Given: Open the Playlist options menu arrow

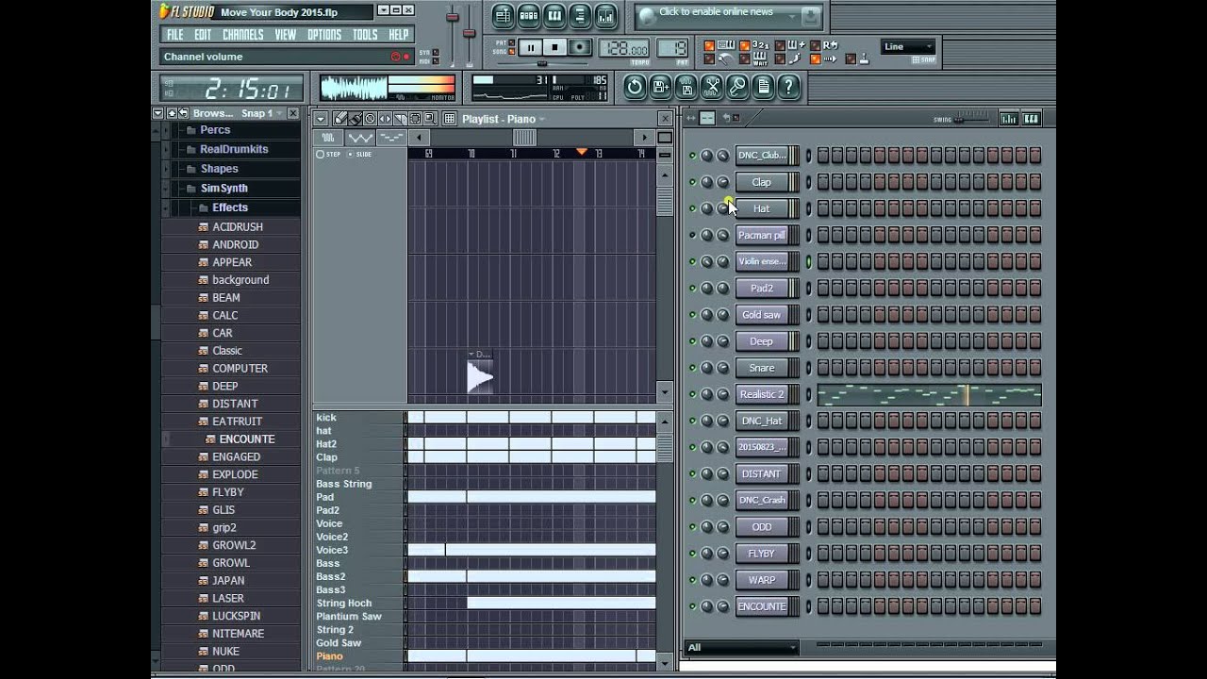Looking at the screenshot, I should 322,119.
